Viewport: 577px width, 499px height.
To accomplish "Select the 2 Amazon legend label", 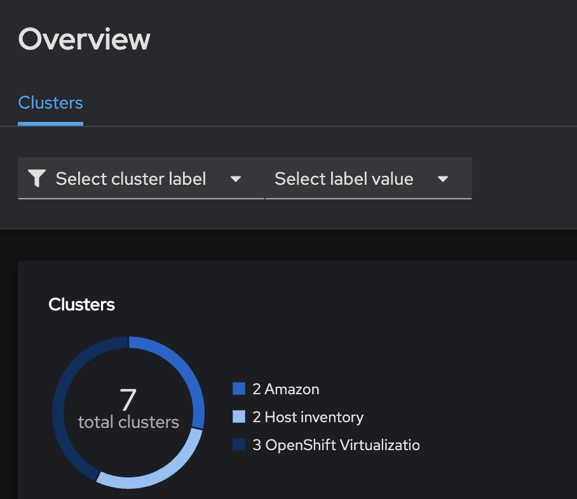I will 286,389.
